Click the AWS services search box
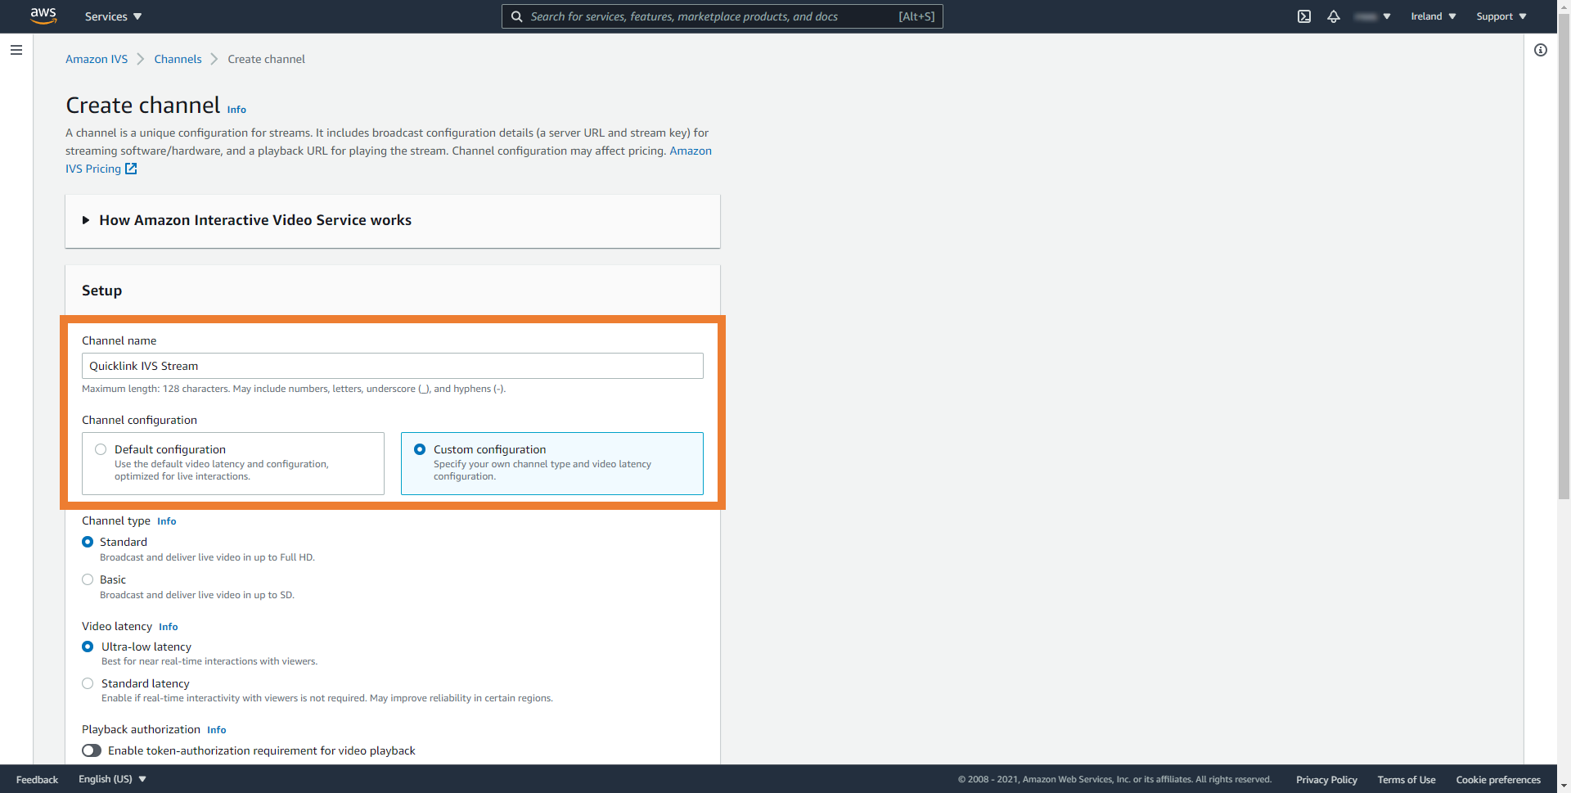Image resolution: width=1571 pixels, height=793 pixels. coord(722,16)
